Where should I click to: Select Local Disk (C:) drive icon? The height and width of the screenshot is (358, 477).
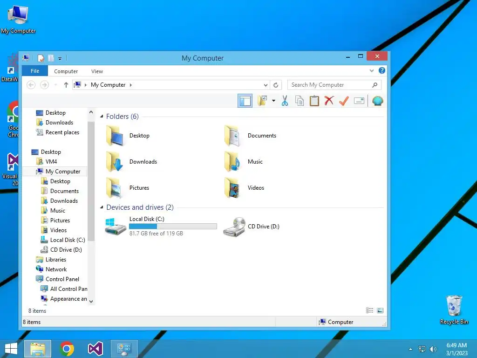pyautogui.click(x=116, y=227)
